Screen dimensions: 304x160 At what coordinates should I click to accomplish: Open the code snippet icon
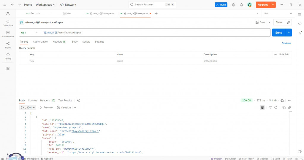coord(300,24)
